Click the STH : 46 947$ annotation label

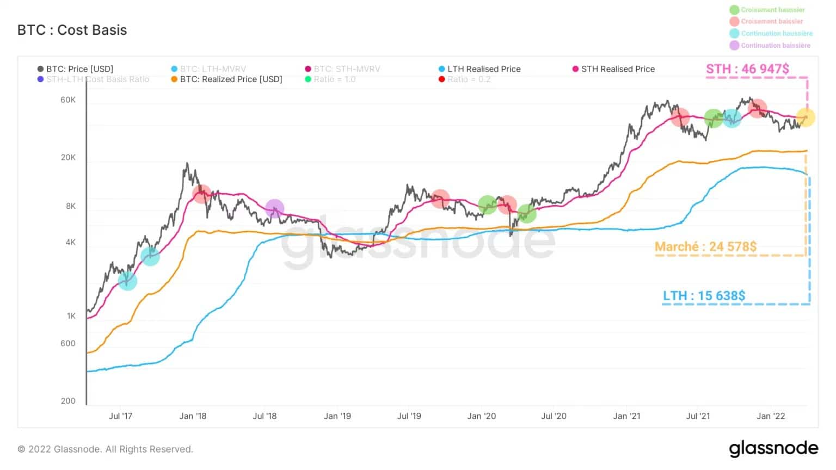pyautogui.click(x=747, y=69)
